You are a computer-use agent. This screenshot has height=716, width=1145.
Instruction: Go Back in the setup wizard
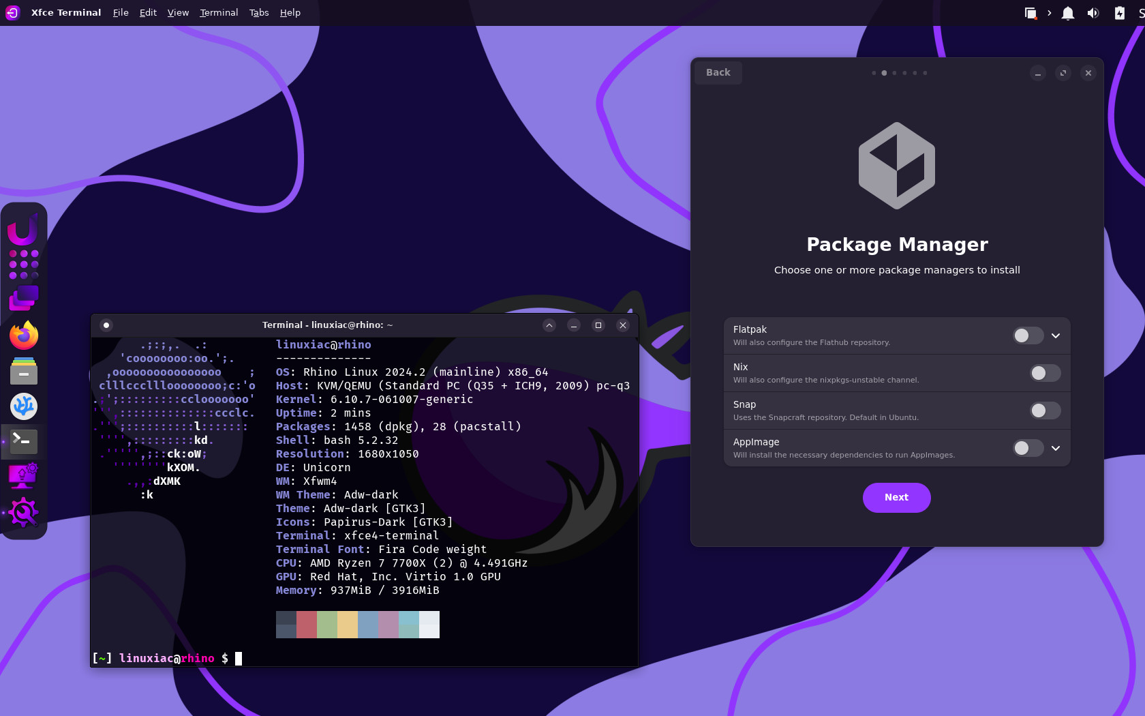[718, 73]
